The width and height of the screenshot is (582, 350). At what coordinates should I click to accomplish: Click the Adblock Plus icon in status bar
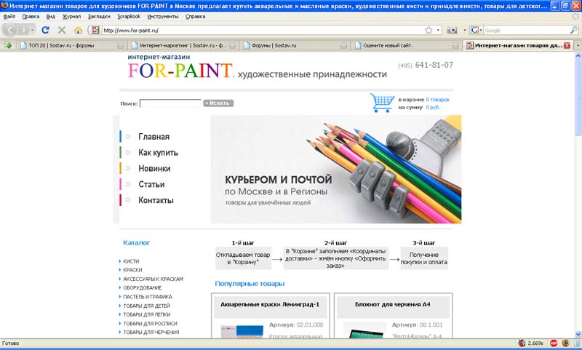554,343
